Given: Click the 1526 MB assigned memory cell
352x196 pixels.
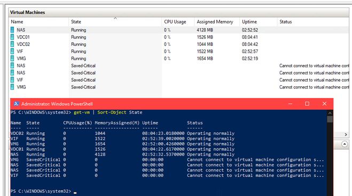Looking at the screenshot, I should coord(205,37).
